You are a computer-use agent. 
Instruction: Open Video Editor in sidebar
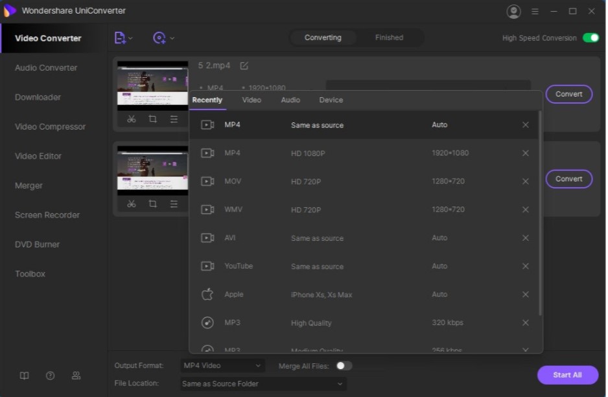(38, 156)
